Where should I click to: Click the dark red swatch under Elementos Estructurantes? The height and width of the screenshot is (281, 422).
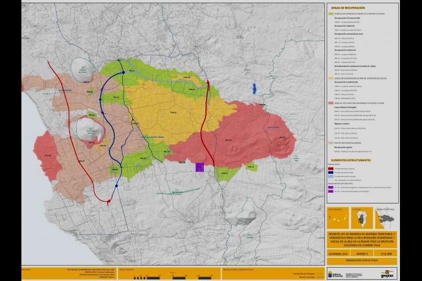coord(329,170)
